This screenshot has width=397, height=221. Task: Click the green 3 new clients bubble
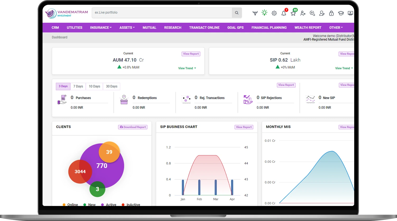pyautogui.click(x=97, y=189)
